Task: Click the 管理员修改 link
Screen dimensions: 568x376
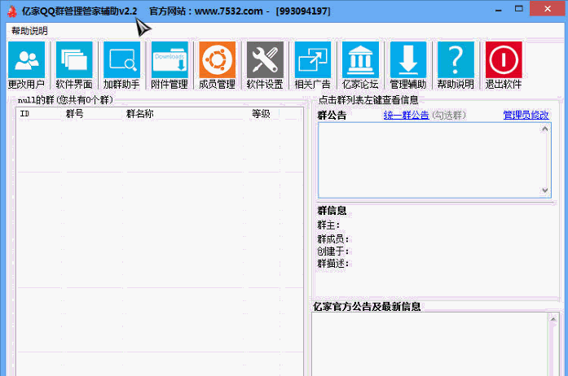Action: tap(526, 115)
